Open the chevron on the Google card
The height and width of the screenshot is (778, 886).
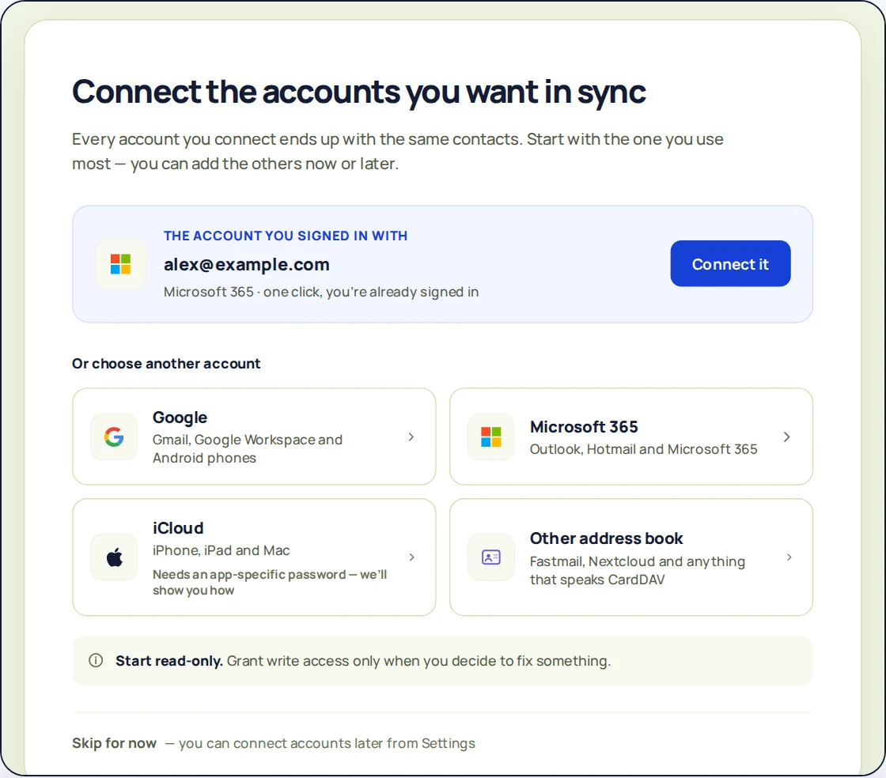tap(411, 436)
